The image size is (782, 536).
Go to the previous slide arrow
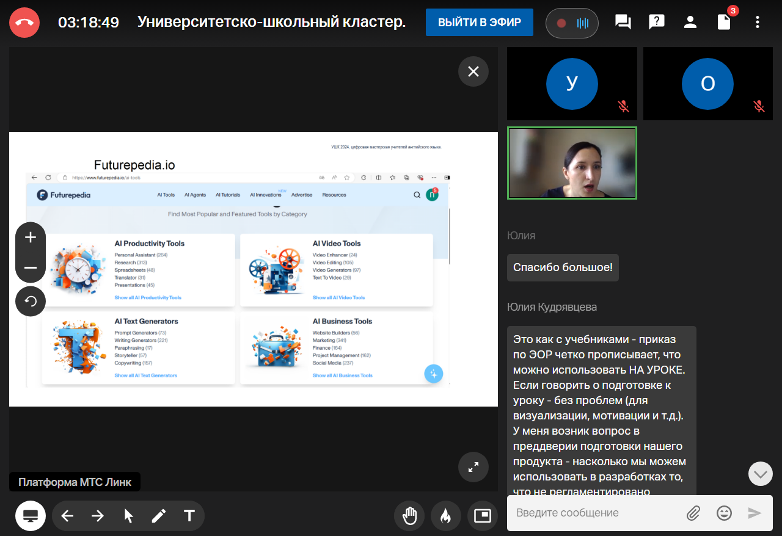click(67, 516)
